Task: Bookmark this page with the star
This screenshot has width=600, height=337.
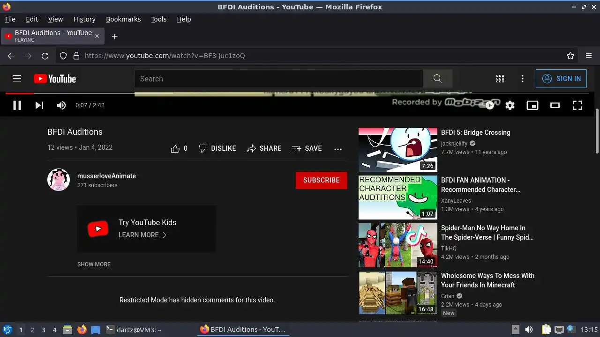Action: (570, 56)
